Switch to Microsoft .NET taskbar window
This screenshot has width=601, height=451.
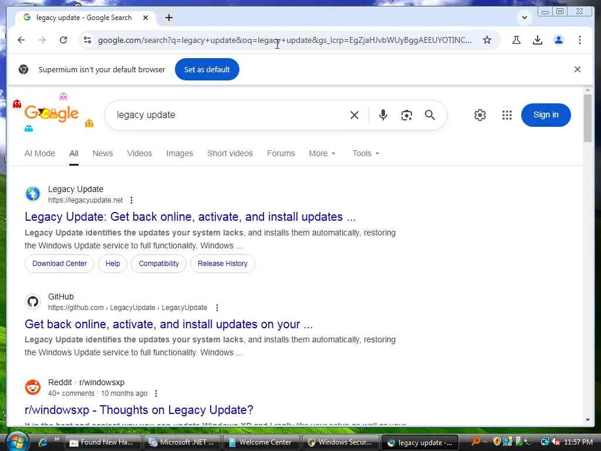[x=182, y=442]
